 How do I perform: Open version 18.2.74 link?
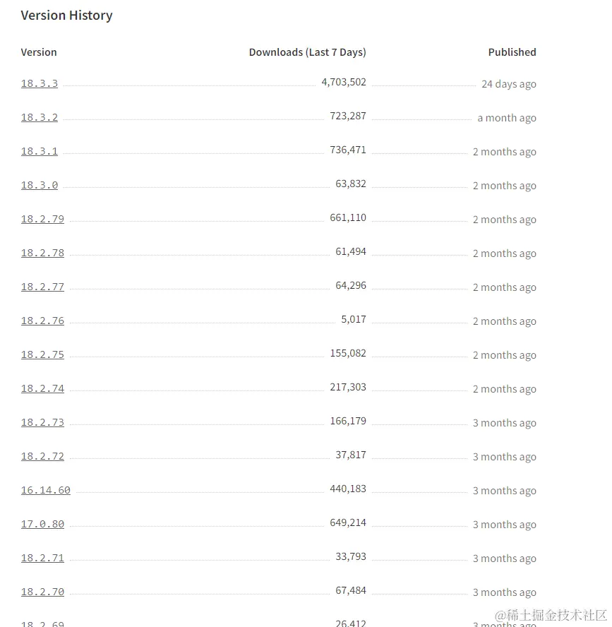tap(42, 388)
